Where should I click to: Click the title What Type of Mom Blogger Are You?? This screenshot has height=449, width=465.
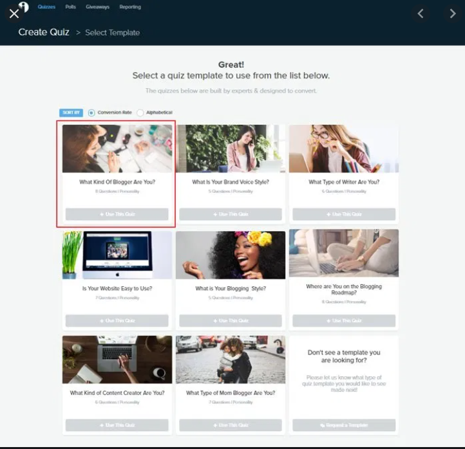pyautogui.click(x=231, y=393)
